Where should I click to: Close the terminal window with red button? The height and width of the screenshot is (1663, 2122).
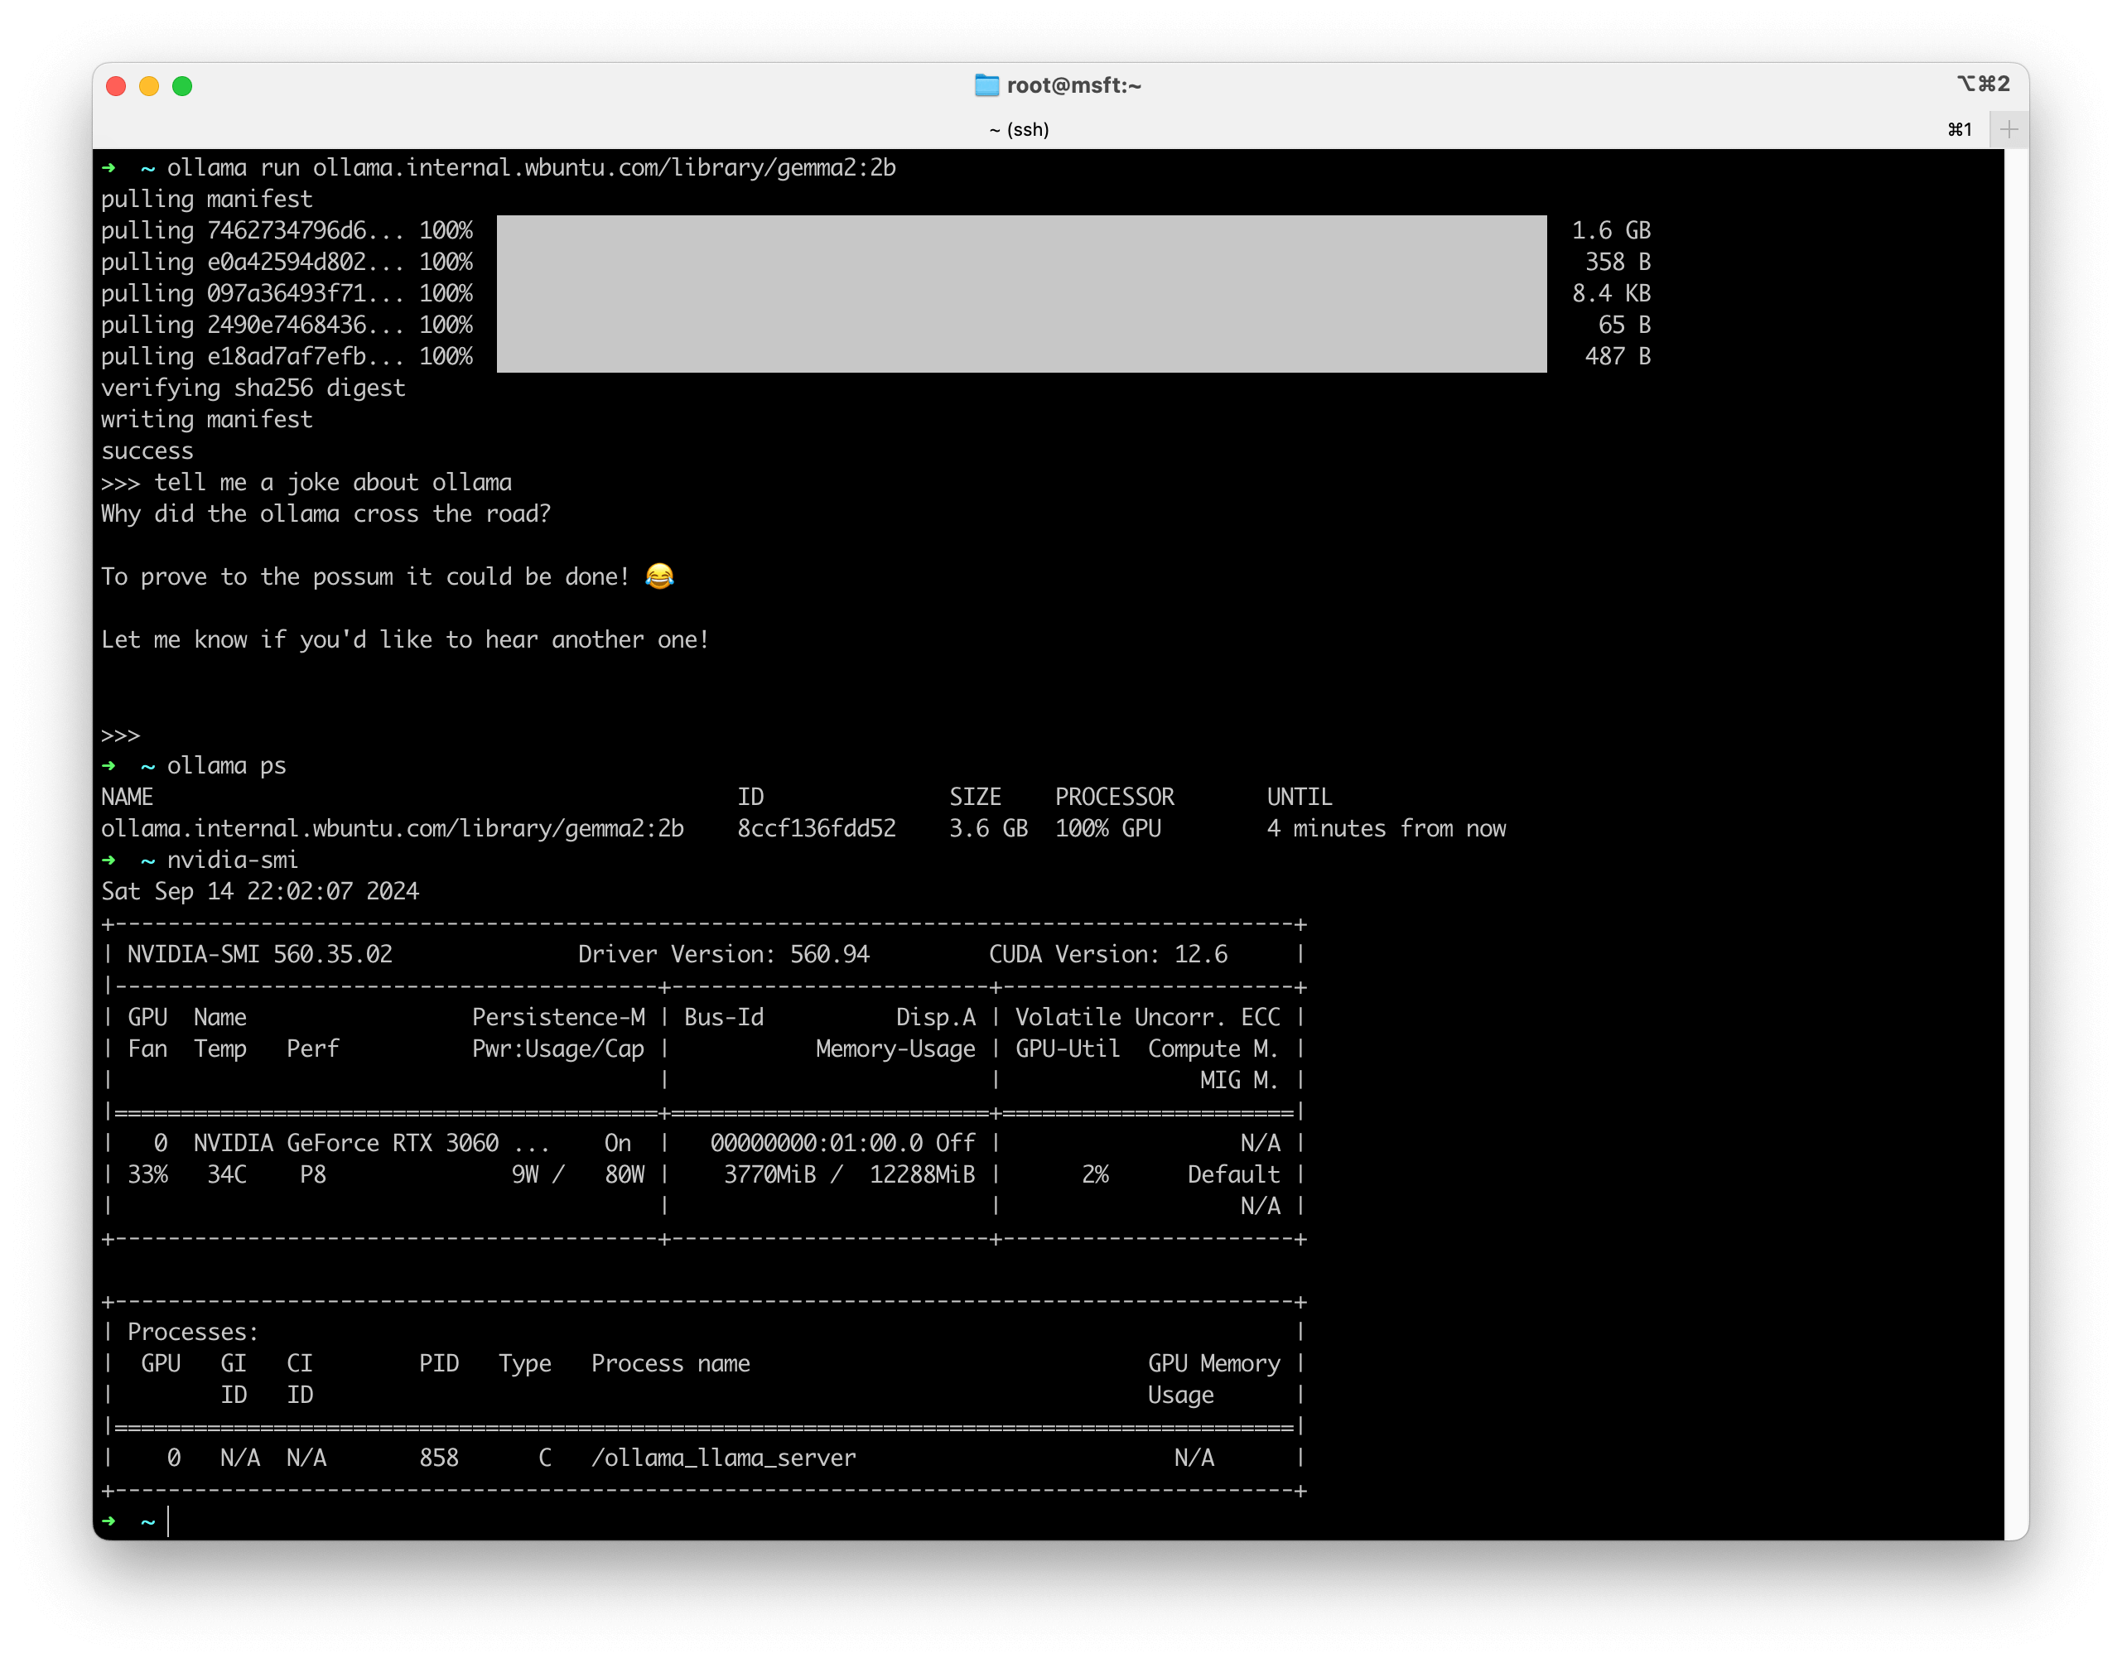click(x=116, y=85)
